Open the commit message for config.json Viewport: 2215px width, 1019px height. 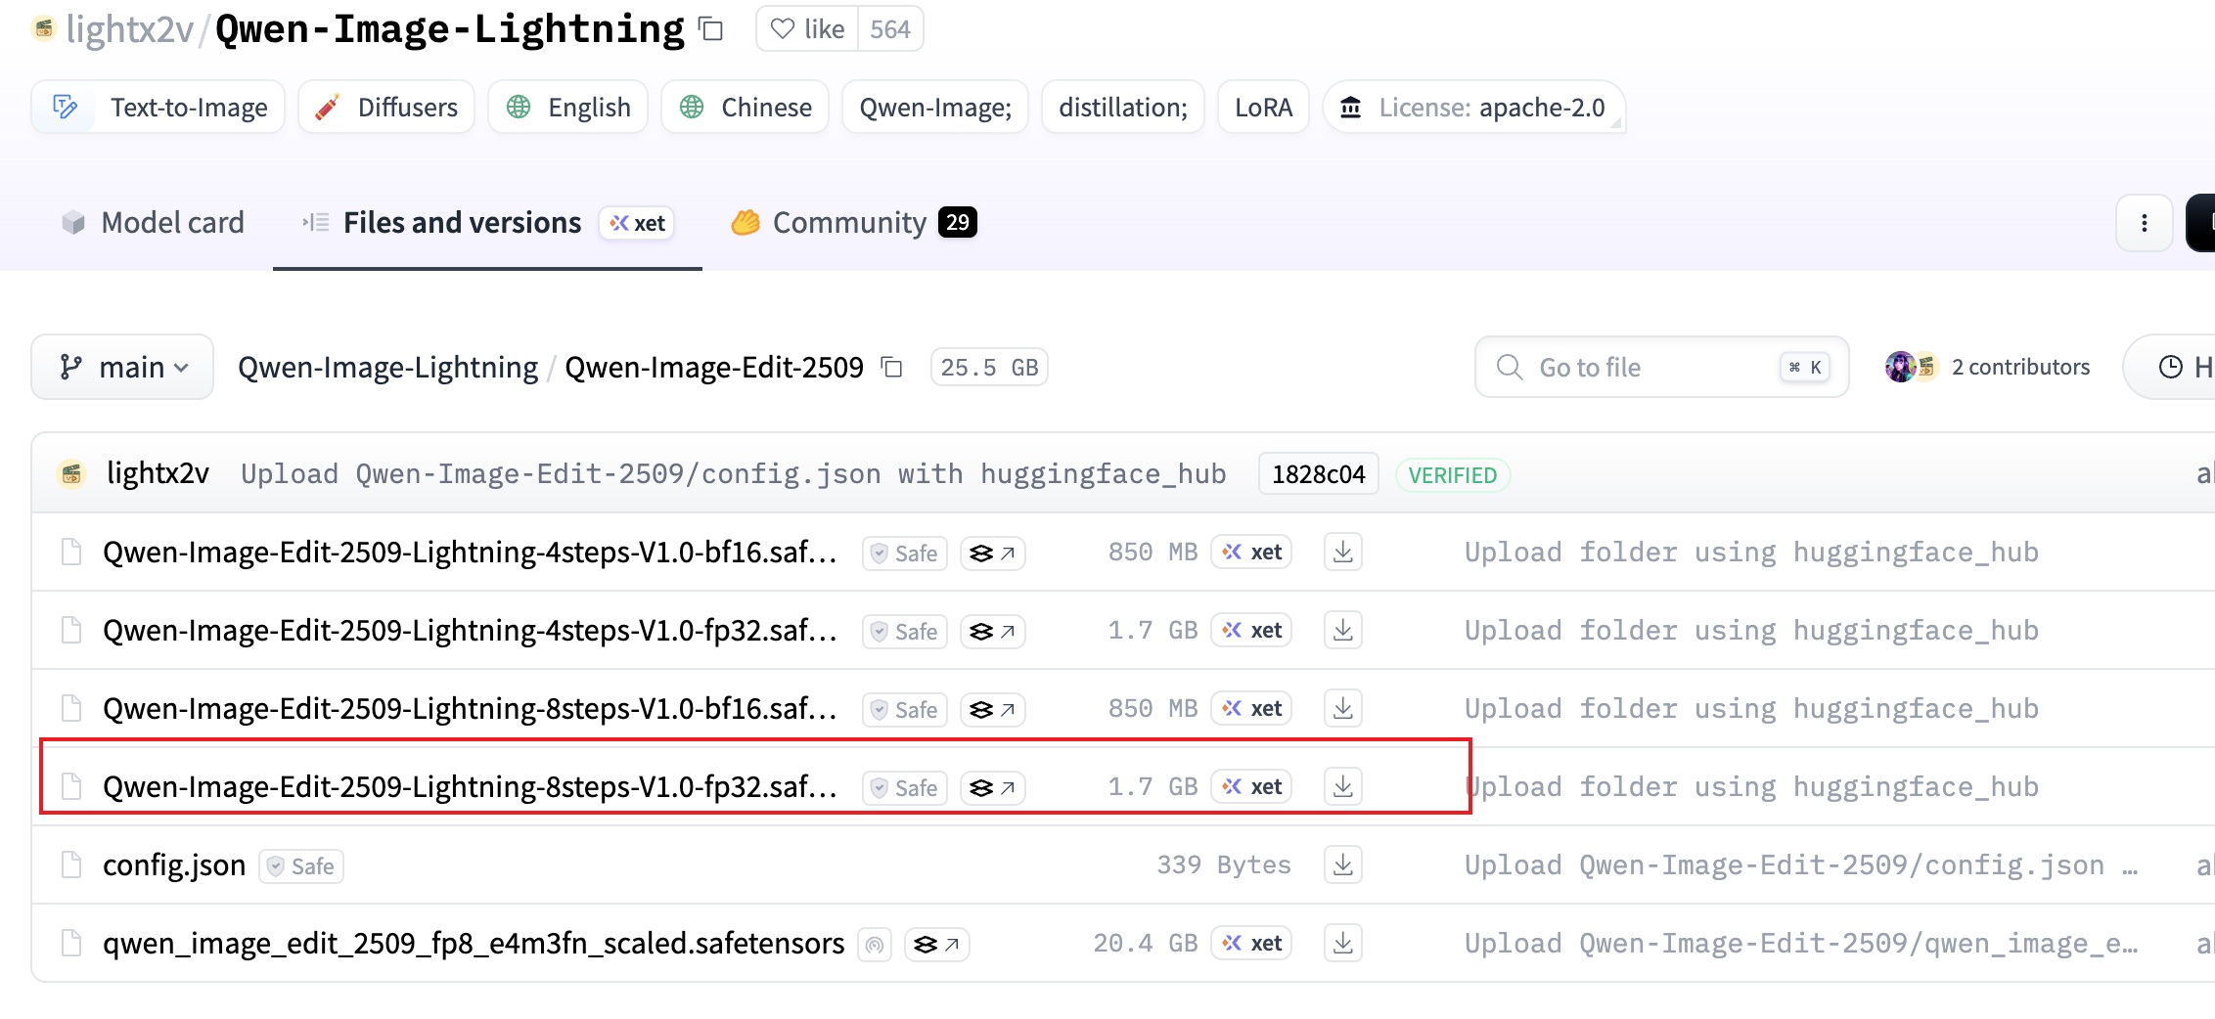pyautogui.click(x=1801, y=864)
